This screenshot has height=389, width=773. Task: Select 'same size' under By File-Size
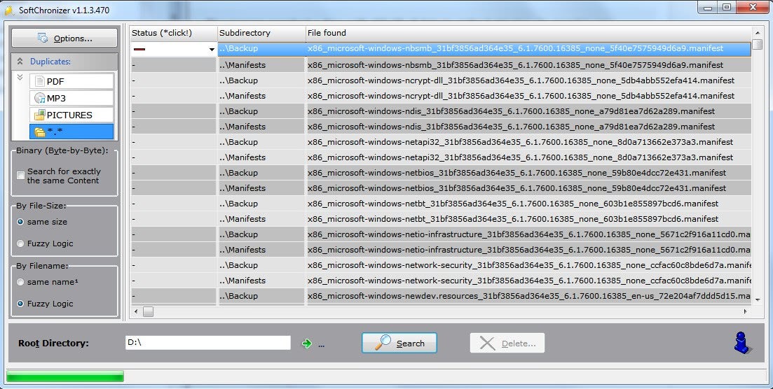click(x=20, y=222)
